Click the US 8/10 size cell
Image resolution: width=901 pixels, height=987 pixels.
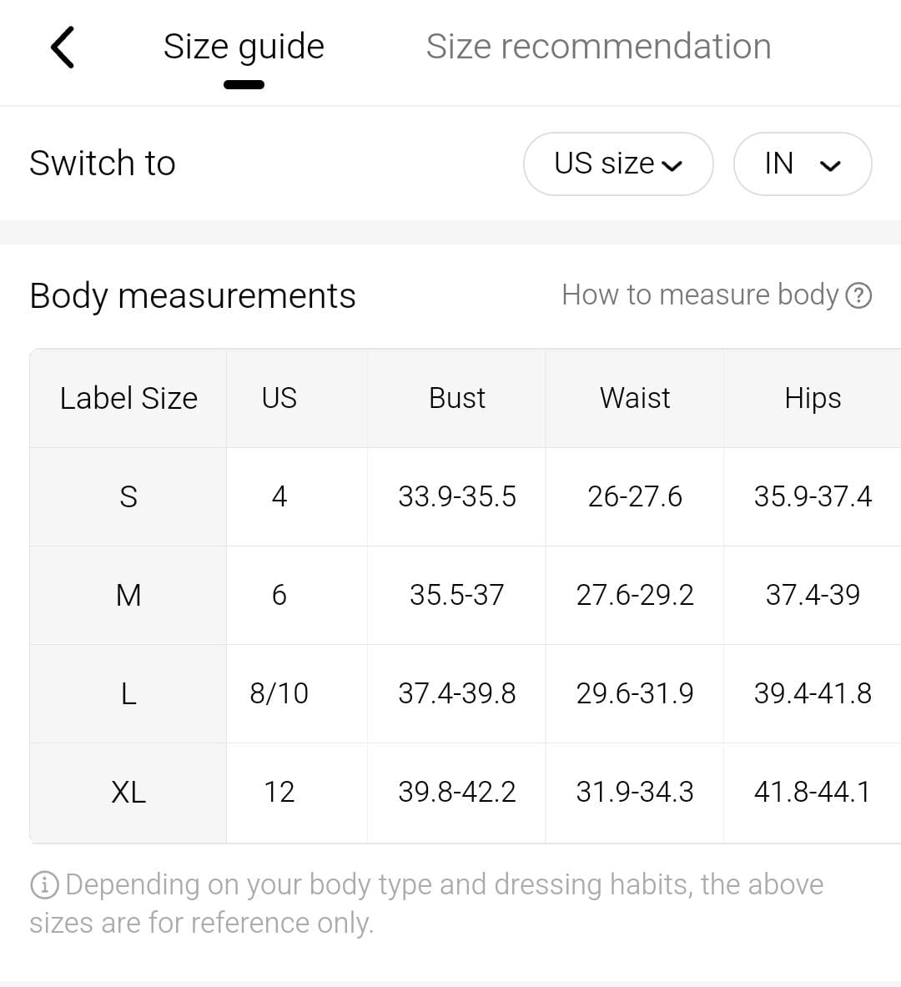click(x=279, y=693)
